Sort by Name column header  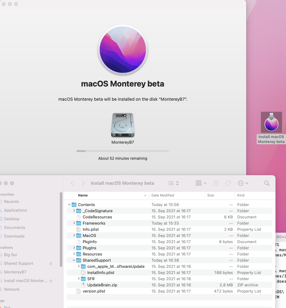pos(83,195)
